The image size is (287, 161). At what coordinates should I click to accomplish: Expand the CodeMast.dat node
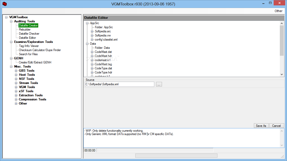coord(92,52)
